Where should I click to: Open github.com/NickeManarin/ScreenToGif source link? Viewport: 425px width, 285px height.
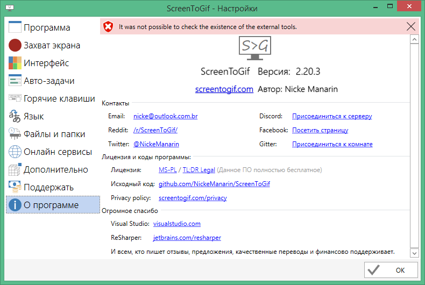pyautogui.click(x=214, y=184)
